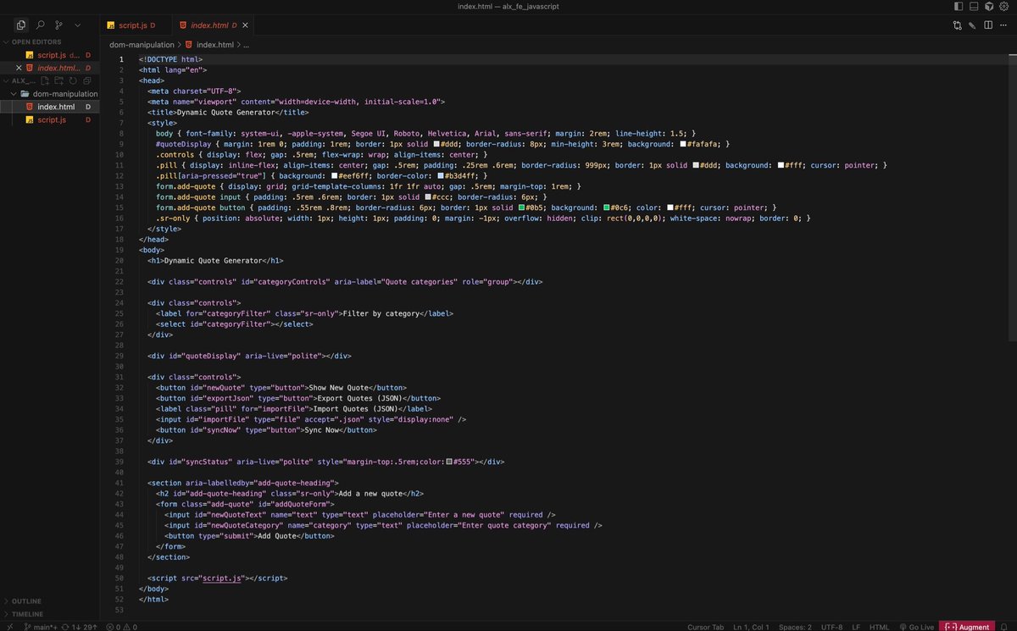Change indentation via Spaces: 2

pyautogui.click(x=795, y=627)
